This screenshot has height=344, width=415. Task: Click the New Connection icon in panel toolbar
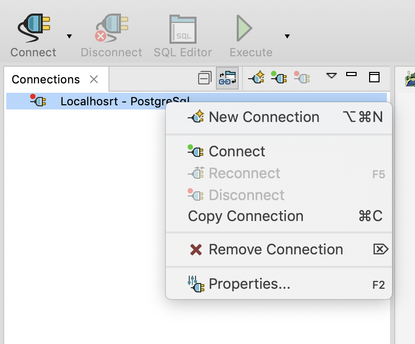click(256, 78)
